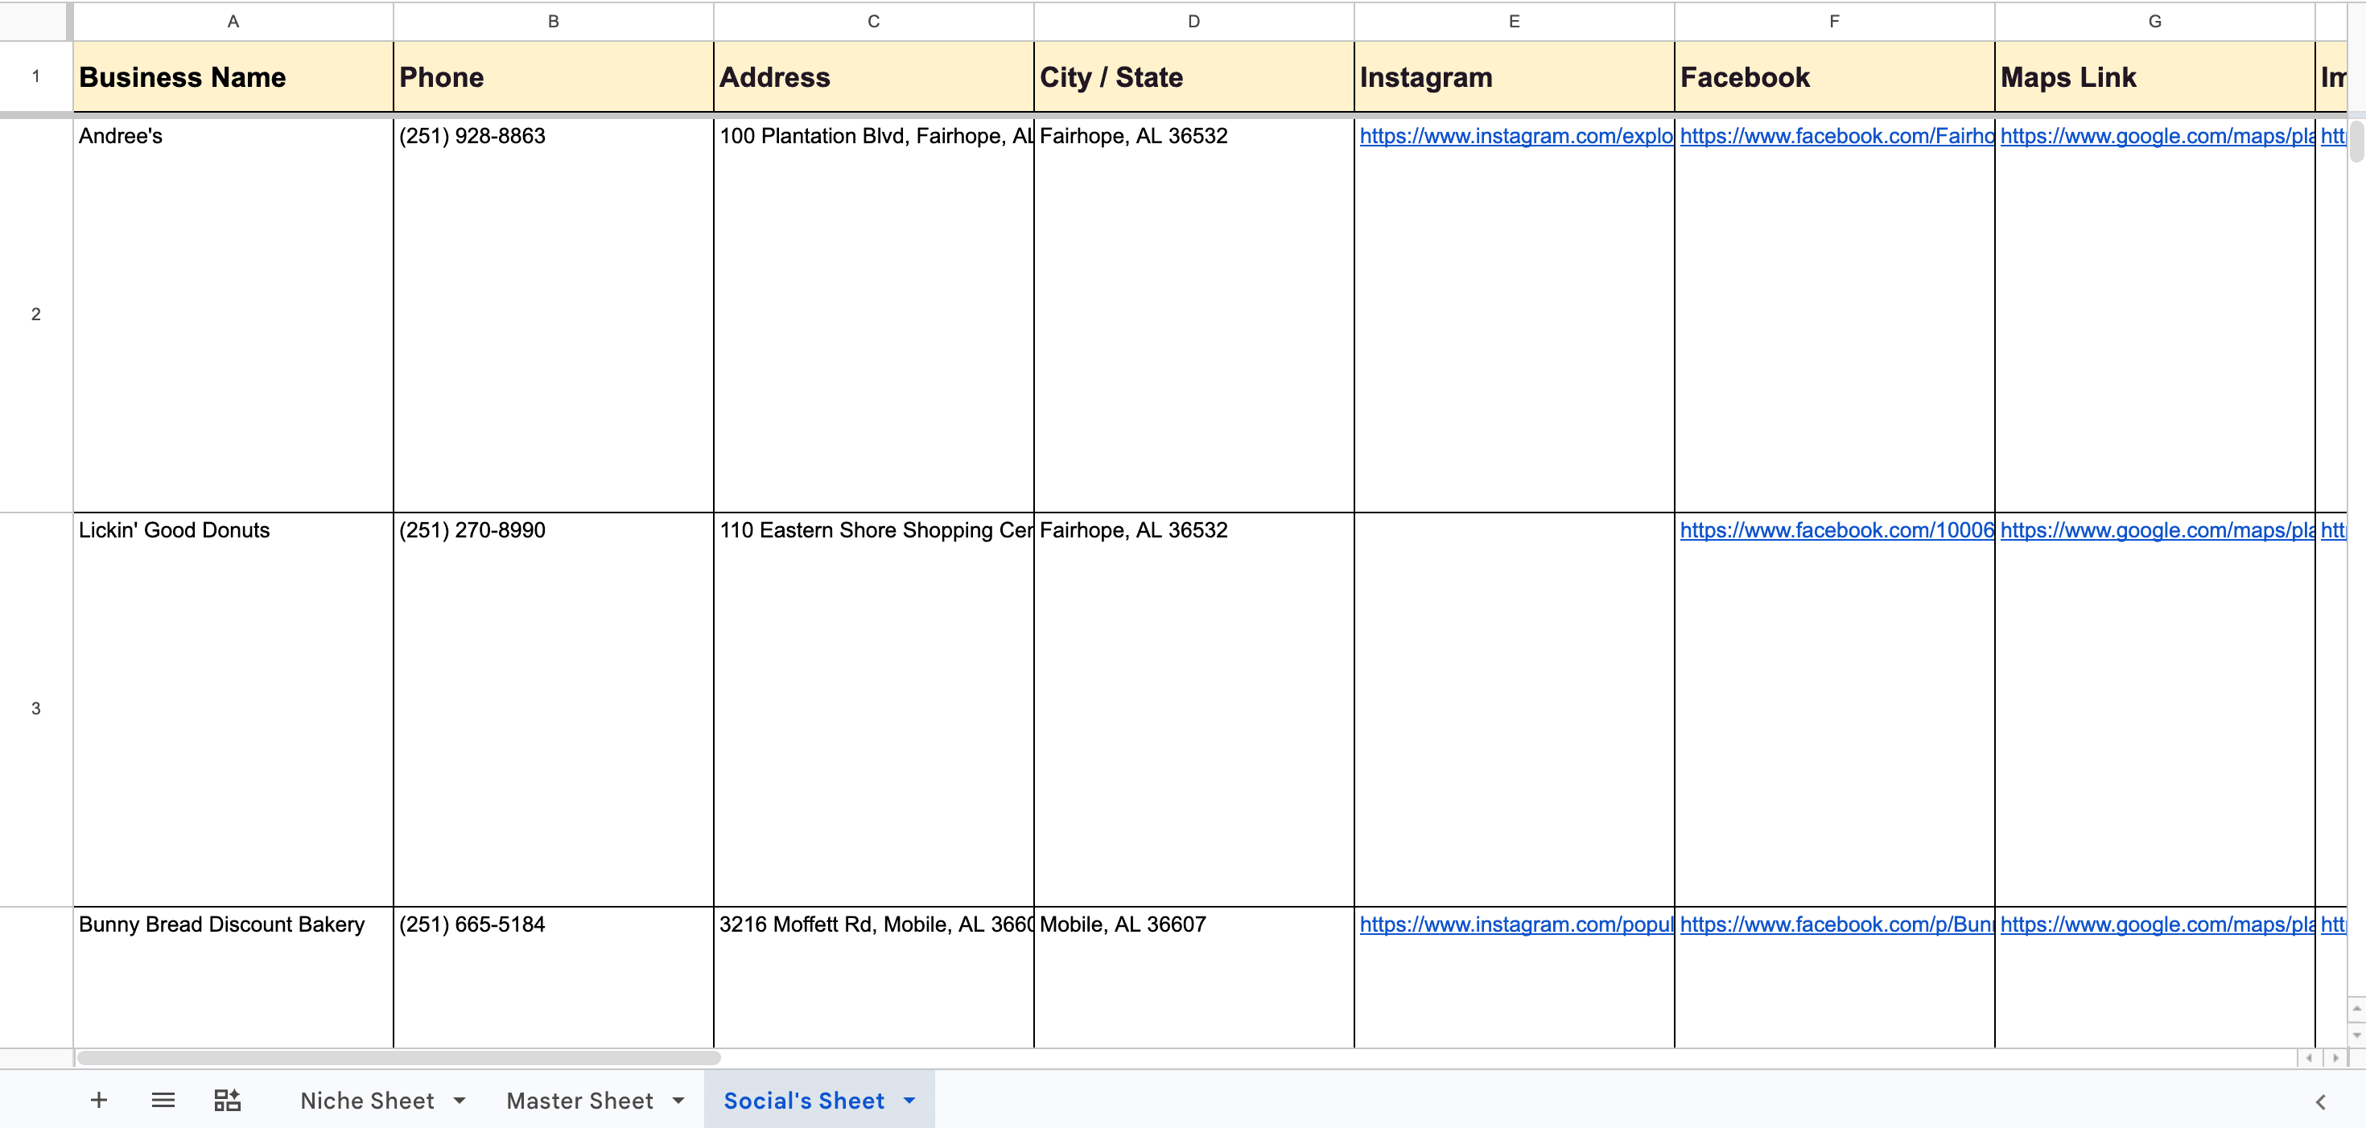Select row 2 header

tap(36, 314)
